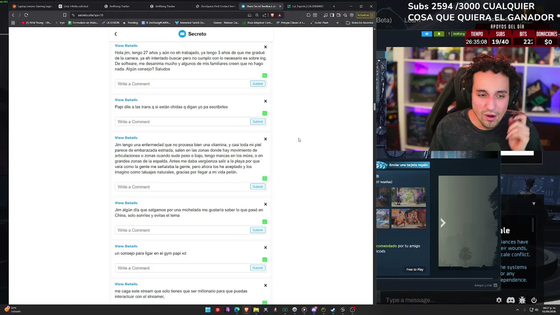The width and height of the screenshot is (560, 315).
Task: Open the 'Trending' bookmark
Action: [130, 23]
